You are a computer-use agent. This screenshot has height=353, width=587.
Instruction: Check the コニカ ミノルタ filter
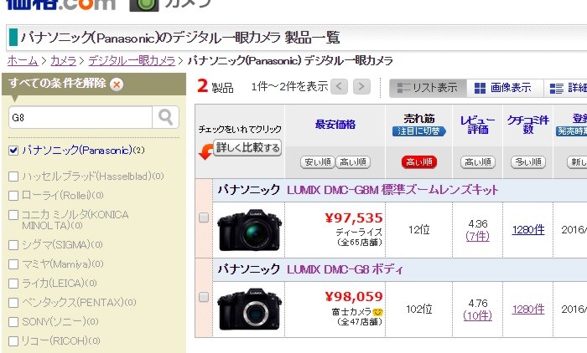coord(13,215)
